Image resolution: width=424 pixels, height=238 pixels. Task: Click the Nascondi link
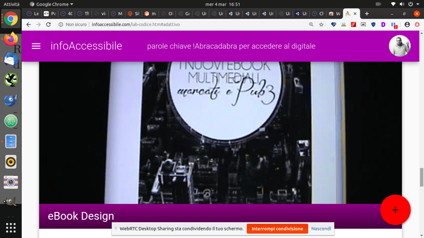pos(321,229)
